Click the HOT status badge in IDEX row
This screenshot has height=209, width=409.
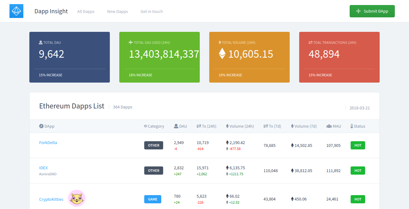[x=358, y=171]
